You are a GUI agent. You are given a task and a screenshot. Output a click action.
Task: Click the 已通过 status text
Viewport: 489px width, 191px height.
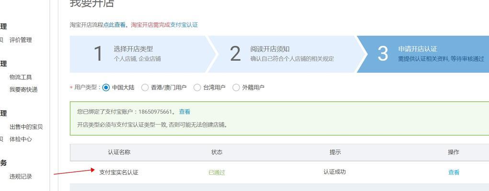[217, 172]
